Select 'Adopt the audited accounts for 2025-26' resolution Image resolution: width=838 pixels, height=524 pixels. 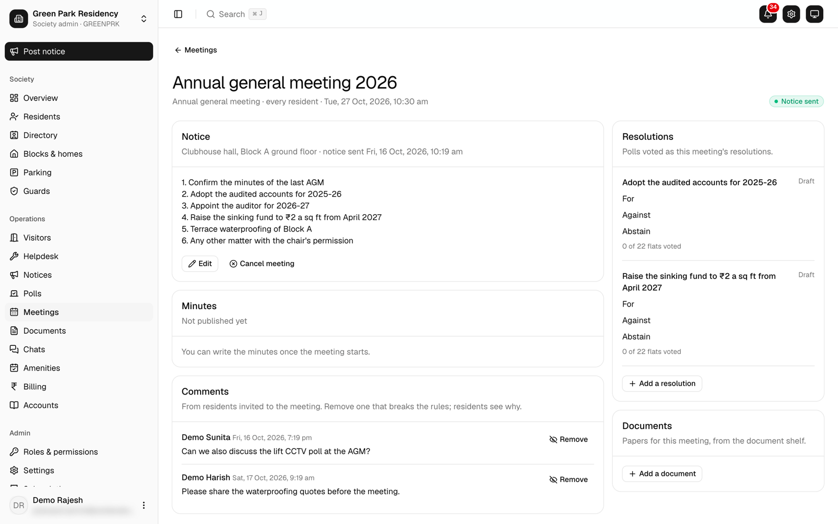coord(699,182)
